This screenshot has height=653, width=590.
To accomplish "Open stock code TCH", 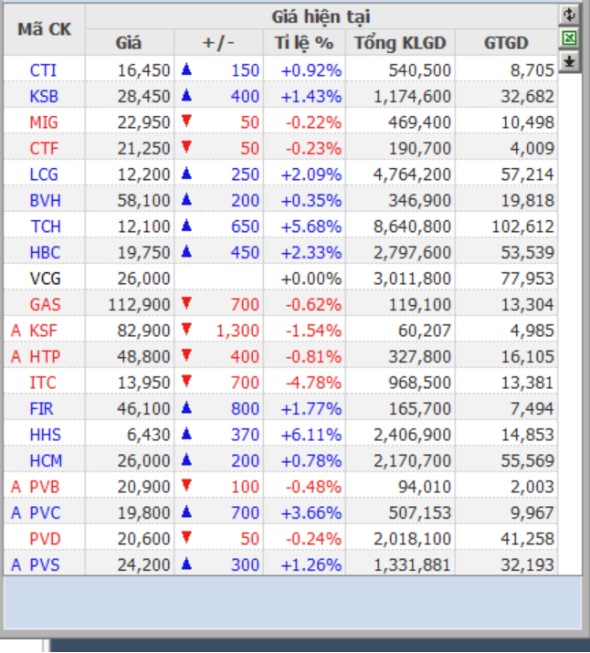I will [46, 226].
